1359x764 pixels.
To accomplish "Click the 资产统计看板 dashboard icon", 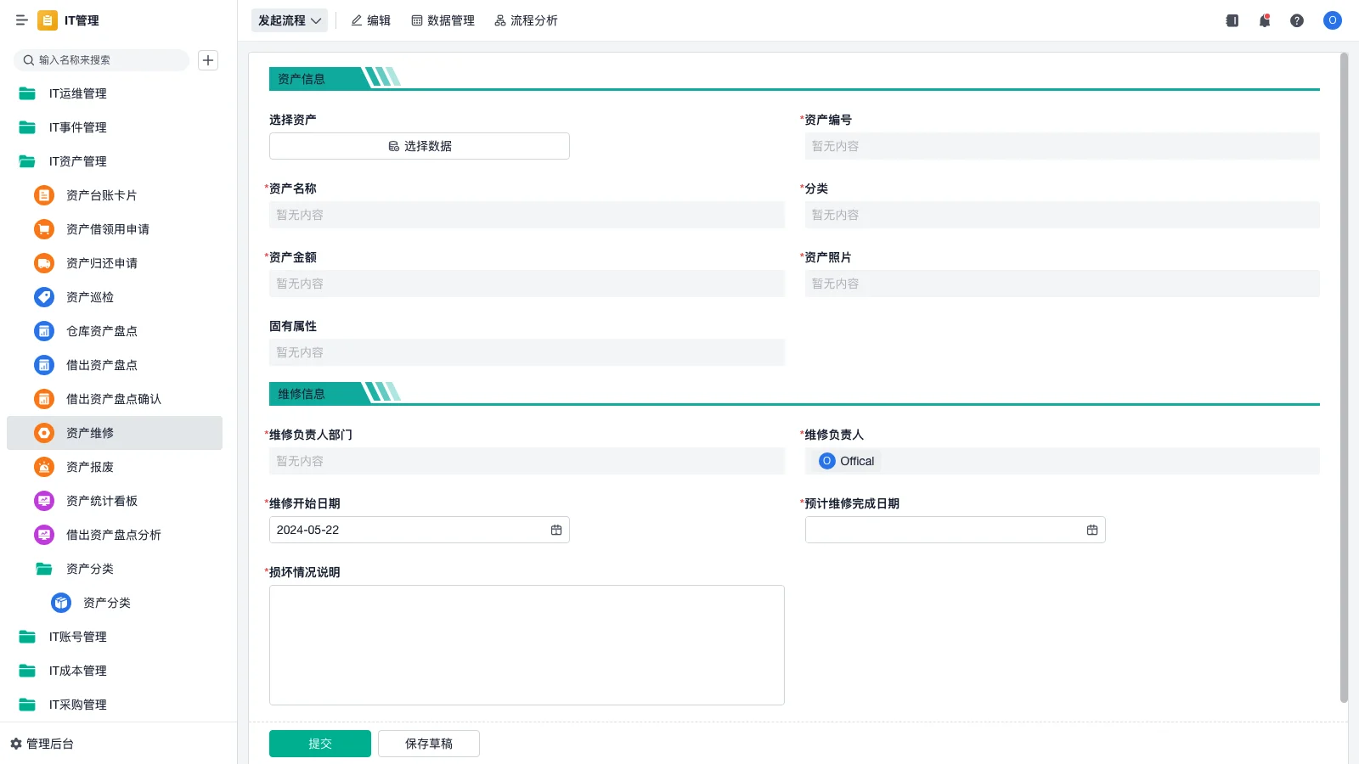I will (44, 501).
